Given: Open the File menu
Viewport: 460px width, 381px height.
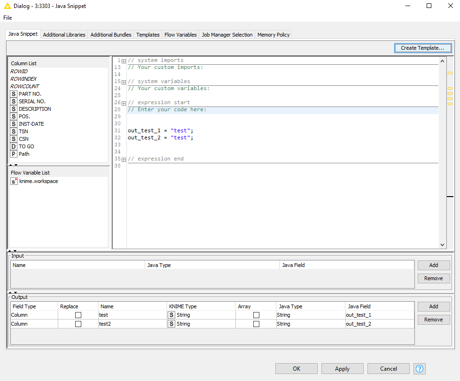Looking at the screenshot, I should click(8, 18).
